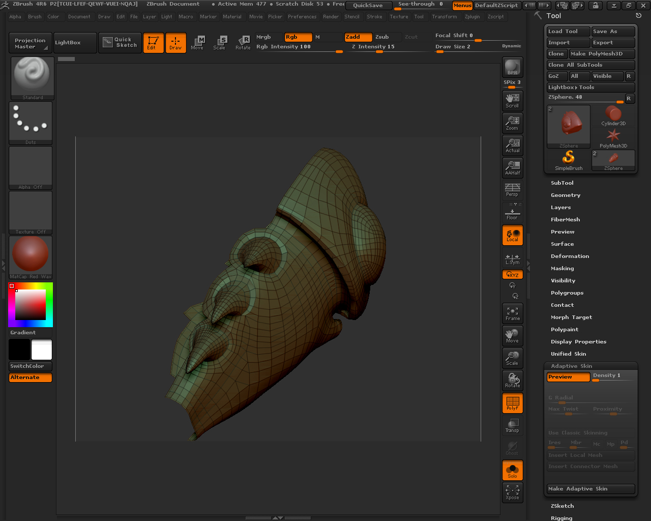Select the top shelf Move tool
The height and width of the screenshot is (521, 651).
coord(197,43)
